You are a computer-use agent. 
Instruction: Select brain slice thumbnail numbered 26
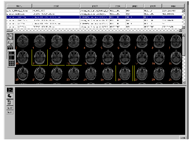click(x=124, y=73)
